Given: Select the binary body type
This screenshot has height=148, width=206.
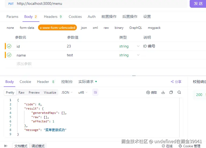Looking at the screenshot, I should tap(119, 28).
